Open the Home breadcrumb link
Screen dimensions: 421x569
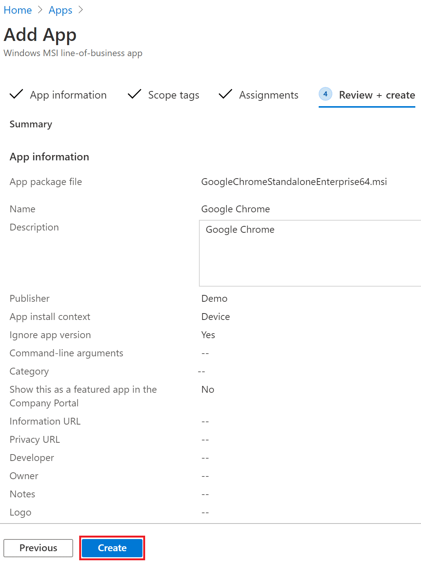pyautogui.click(x=17, y=10)
